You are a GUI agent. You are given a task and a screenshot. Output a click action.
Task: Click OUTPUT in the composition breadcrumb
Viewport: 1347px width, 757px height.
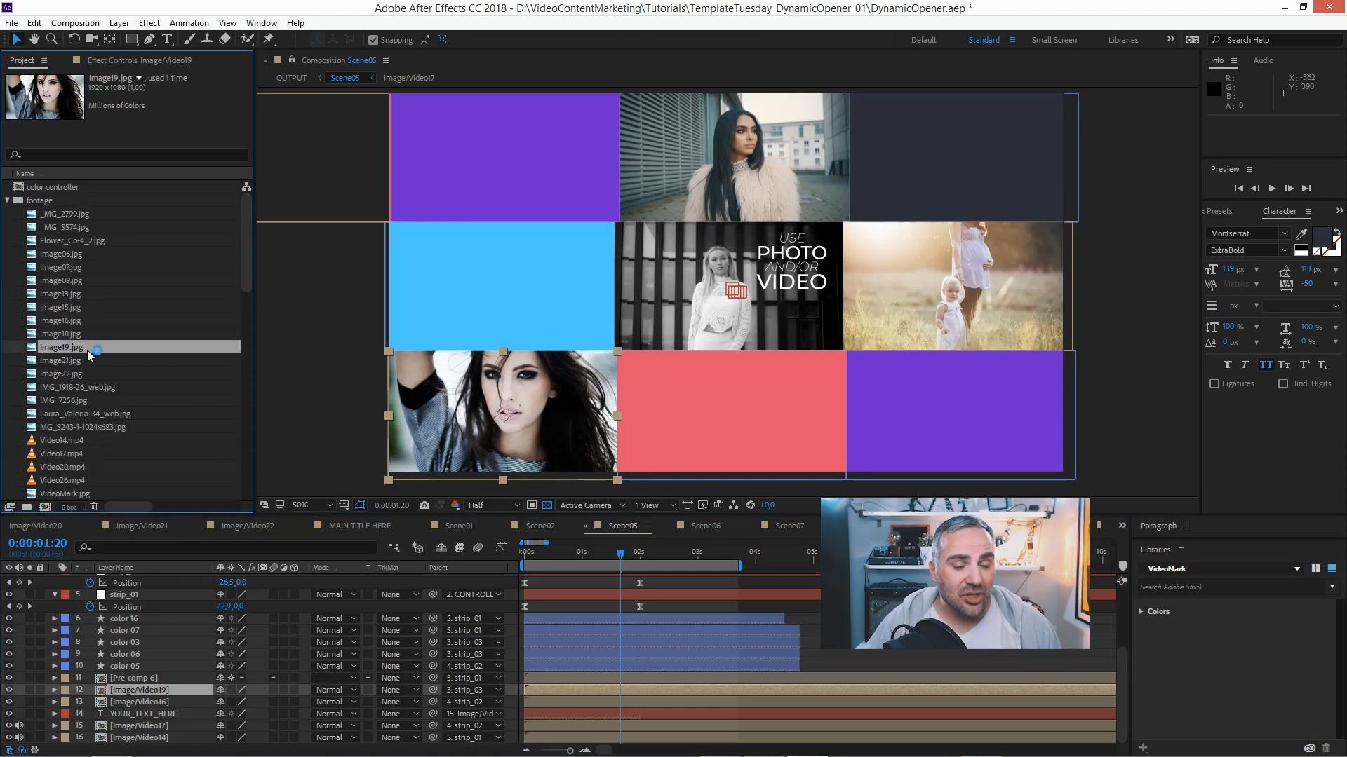(291, 78)
